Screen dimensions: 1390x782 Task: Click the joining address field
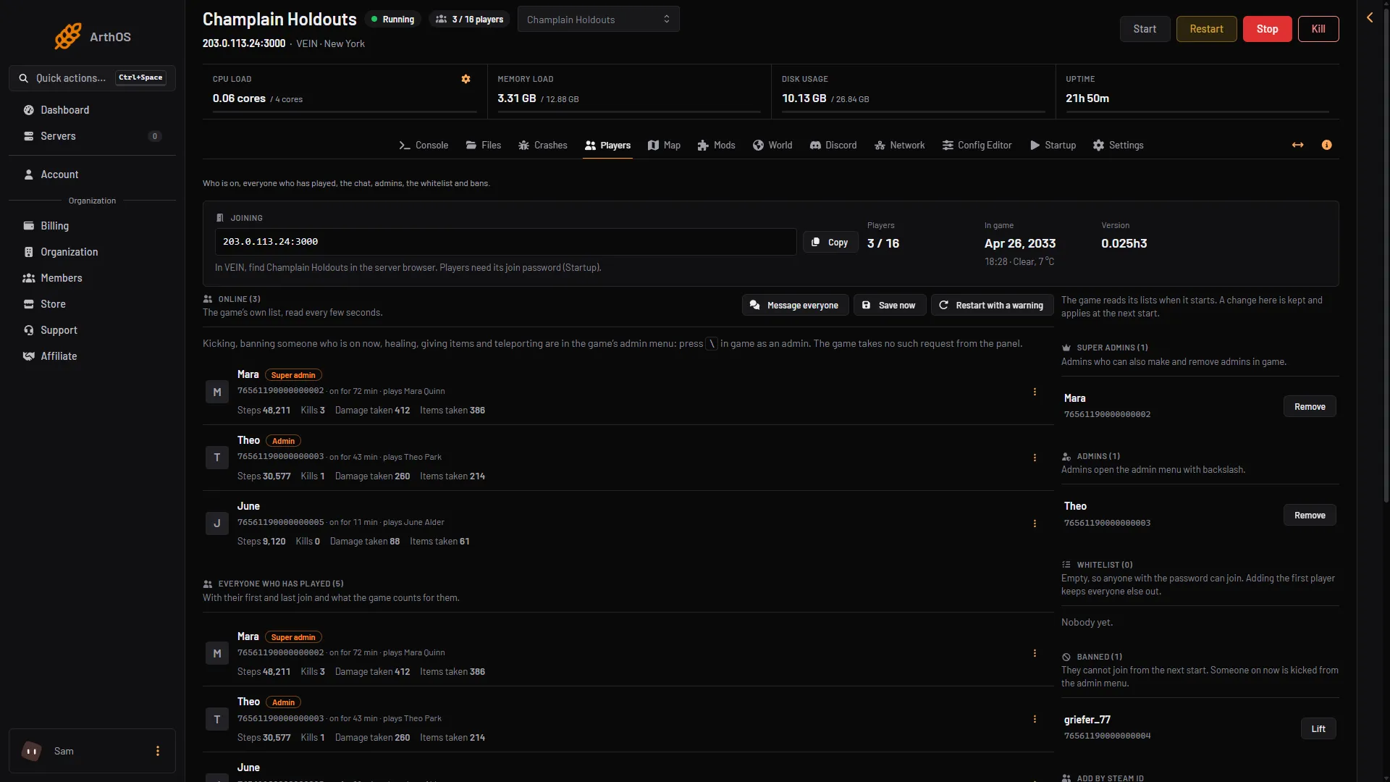tap(505, 242)
